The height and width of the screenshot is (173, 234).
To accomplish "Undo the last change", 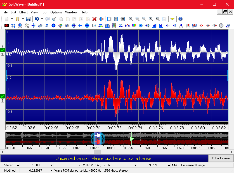I will [x=37, y=19].
